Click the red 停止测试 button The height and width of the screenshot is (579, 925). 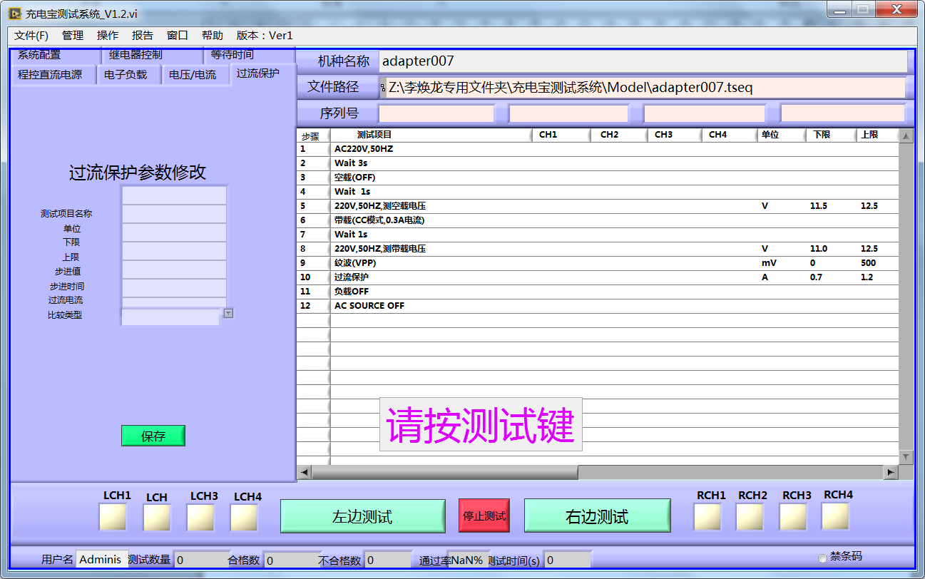click(x=484, y=516)
